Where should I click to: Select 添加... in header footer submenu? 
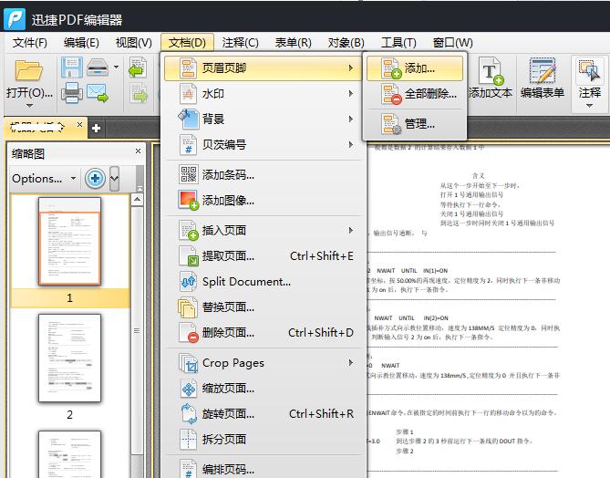pyautogui.click(x=415, y=68)
